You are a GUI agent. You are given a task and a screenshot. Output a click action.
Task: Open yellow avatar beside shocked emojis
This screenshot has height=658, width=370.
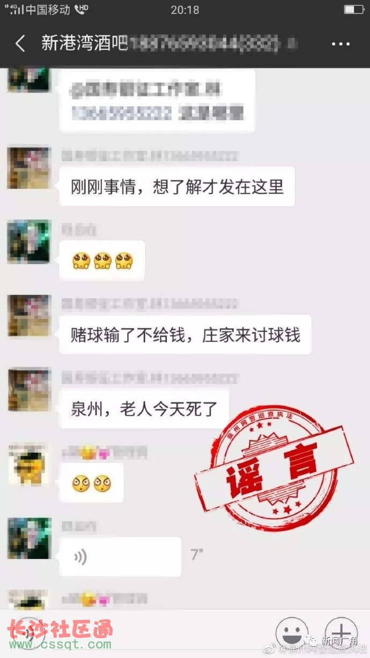pyautogui.click(x=28, y=464)
